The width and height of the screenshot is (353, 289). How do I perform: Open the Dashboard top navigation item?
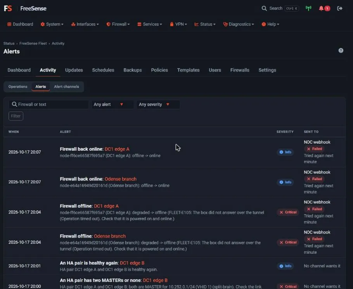(20, 24)
